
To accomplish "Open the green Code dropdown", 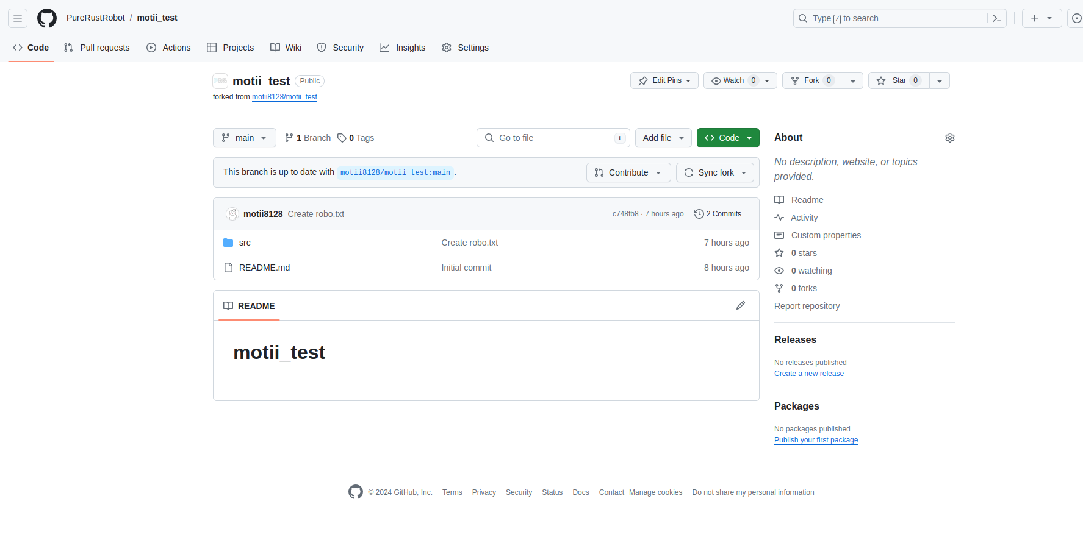I will point(728,138).
